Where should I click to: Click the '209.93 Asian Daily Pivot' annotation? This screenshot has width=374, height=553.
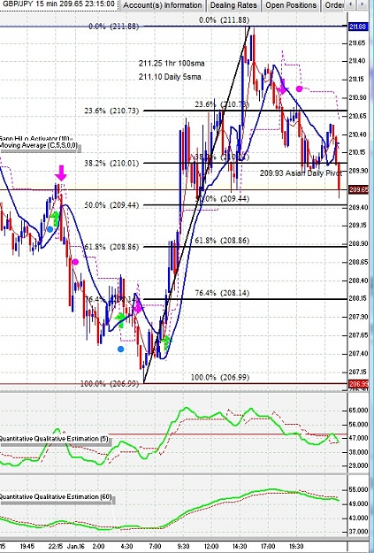click(x=301, y=173)
